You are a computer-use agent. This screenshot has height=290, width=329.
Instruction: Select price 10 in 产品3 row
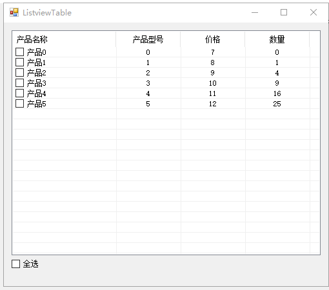213,83
